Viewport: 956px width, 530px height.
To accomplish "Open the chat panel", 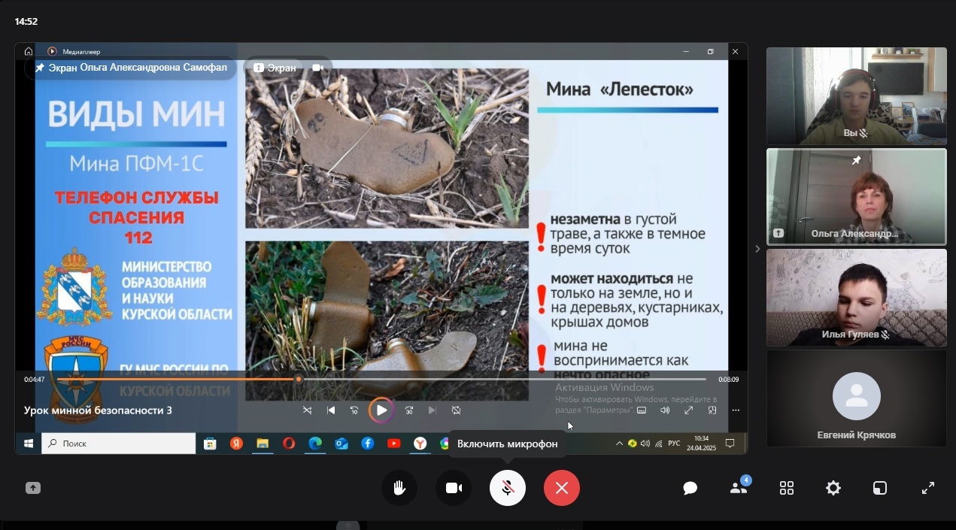I will (690, 488).
